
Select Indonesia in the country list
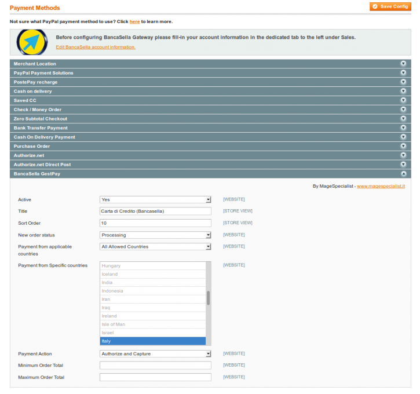pyautogui.click(x=153, y=291)
